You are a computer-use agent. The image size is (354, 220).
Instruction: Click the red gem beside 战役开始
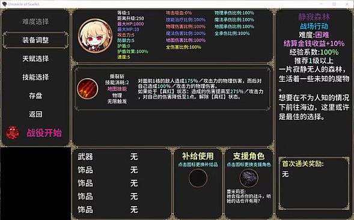pyautogui.click(x=13, y=133)
